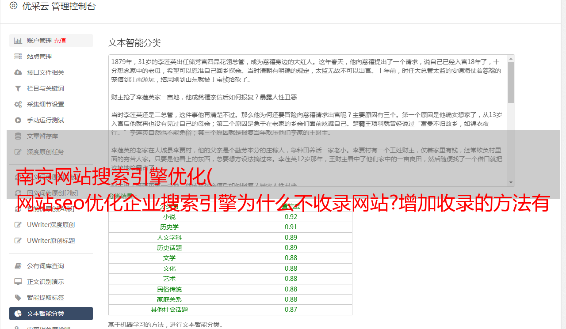This screenshot has height=329, width=566.
Task: Select the 人文学科 category cell
Action: tap(169, 238)
